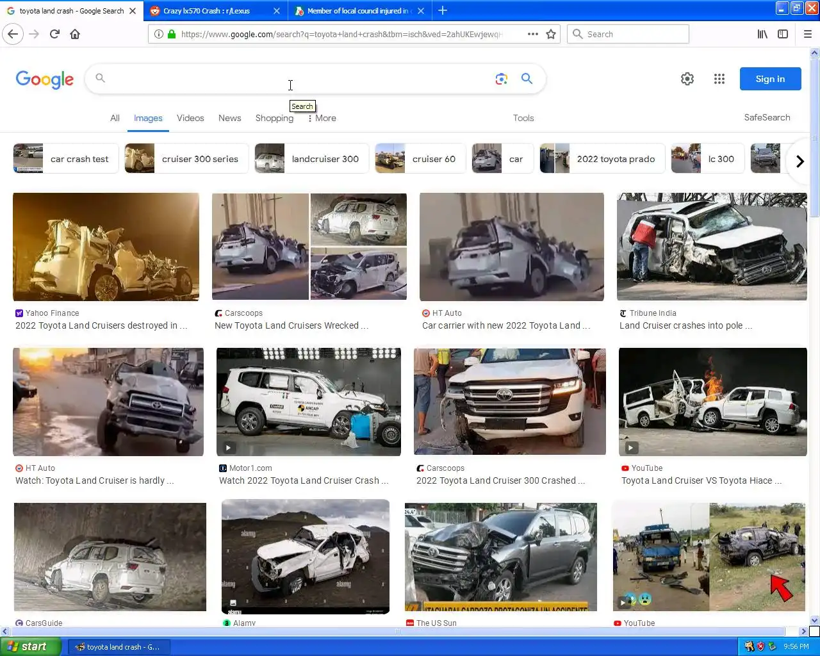Open Carscoops New Land Cruisers Wrecked image
This screenshot has width=820, height=656.
point(309,247)
